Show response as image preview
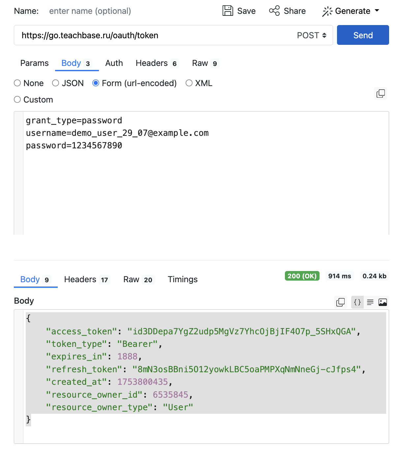Viewport: 399px width, 455px height. click(x=383, y=302)
